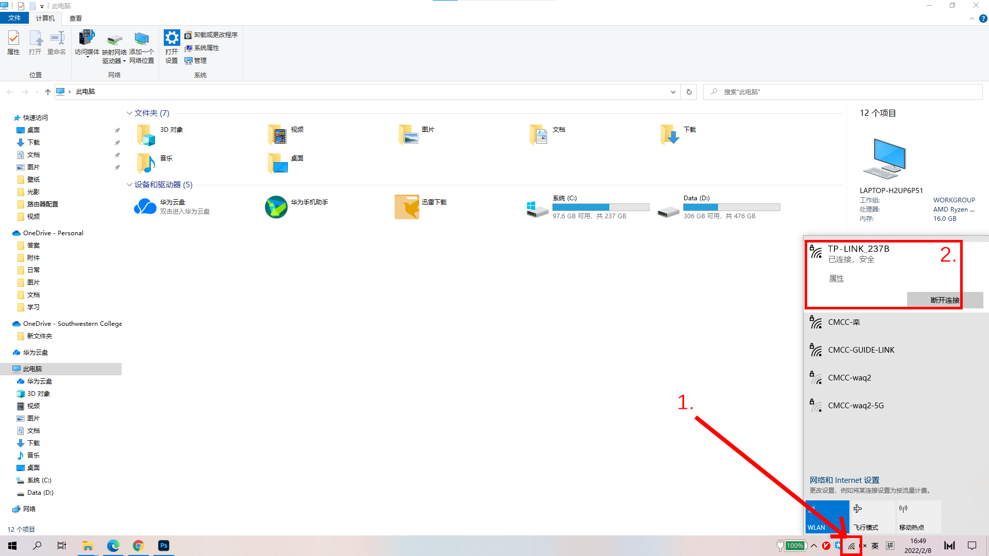Screen dimensions: 989x556
Task: Open Network and Internet settings link
Action: click(844, 480)
